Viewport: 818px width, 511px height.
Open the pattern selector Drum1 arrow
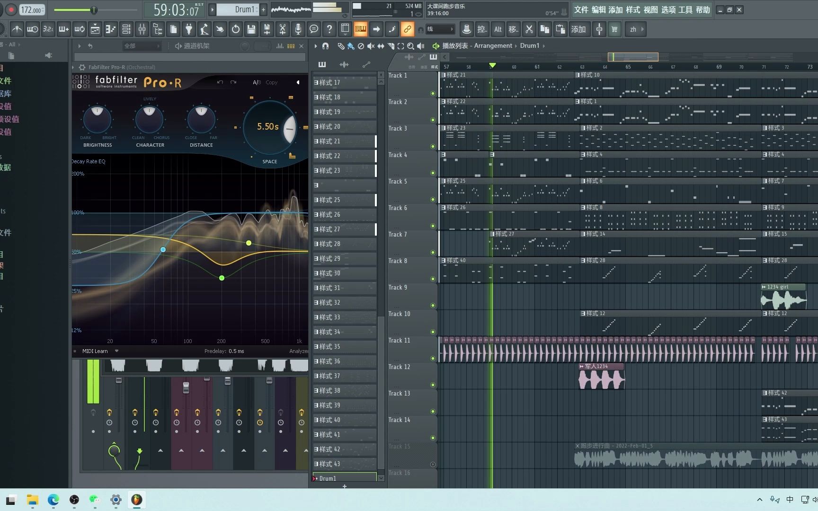pos(213,9)
